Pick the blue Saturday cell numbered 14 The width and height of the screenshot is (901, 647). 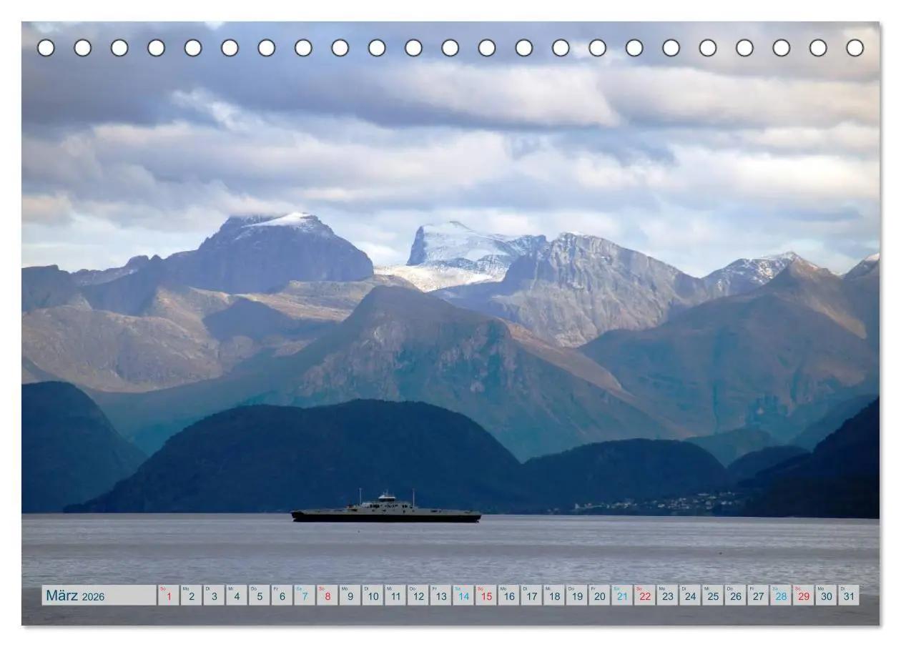[463, 596]
